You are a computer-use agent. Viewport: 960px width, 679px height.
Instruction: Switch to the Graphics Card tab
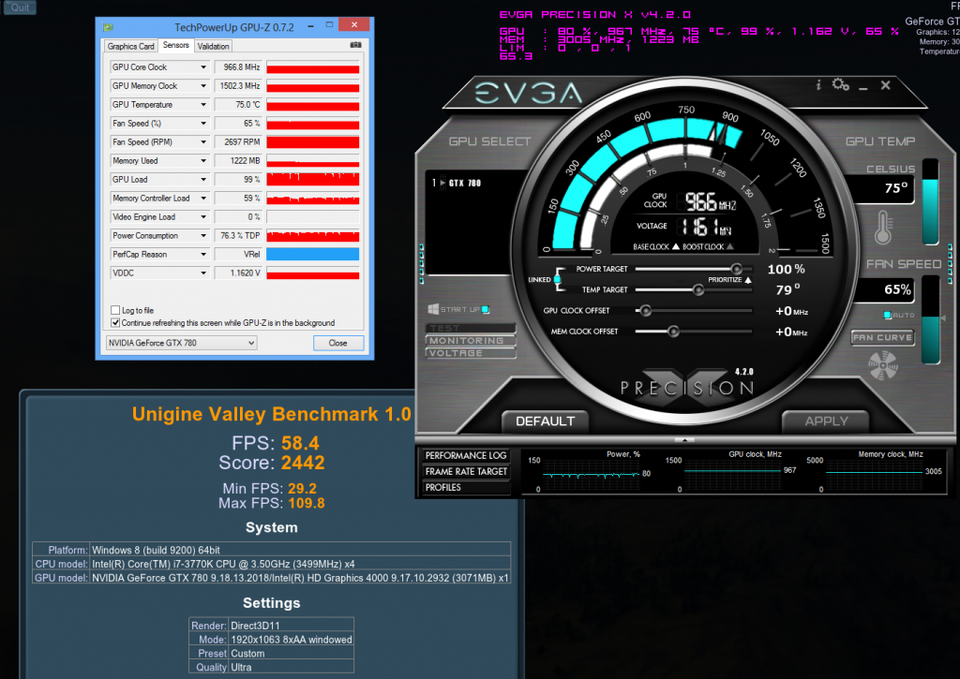pyautogui.click(x=130, y=46)
